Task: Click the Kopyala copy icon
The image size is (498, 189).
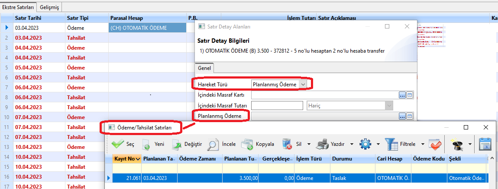Action: tap(247, 144)
